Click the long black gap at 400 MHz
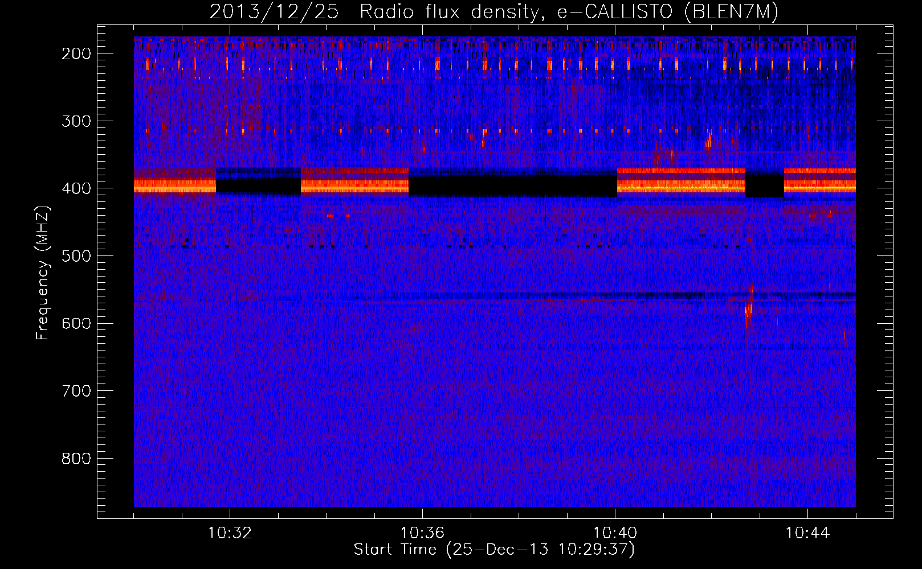 coord(513,185)
